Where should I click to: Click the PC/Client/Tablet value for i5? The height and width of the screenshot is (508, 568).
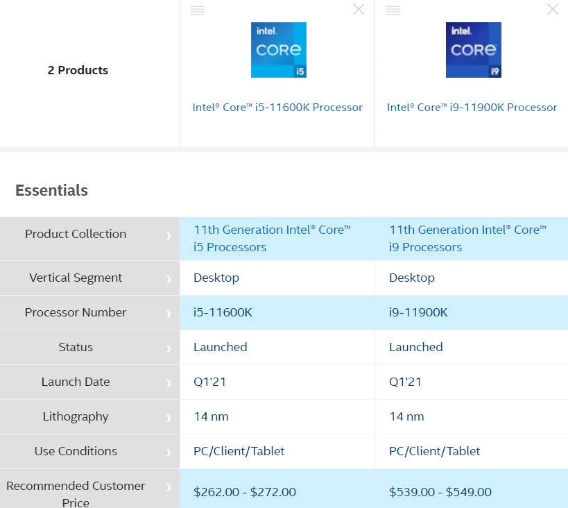click(239, 451)
